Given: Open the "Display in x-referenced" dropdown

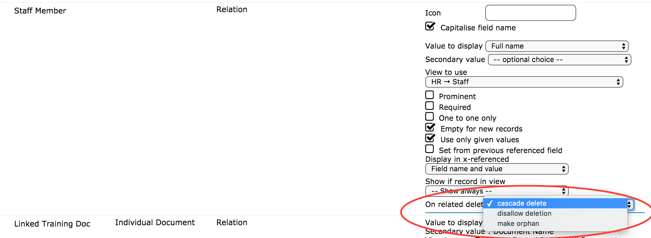Looking at the screenshot, I should (x=497, y=169).
